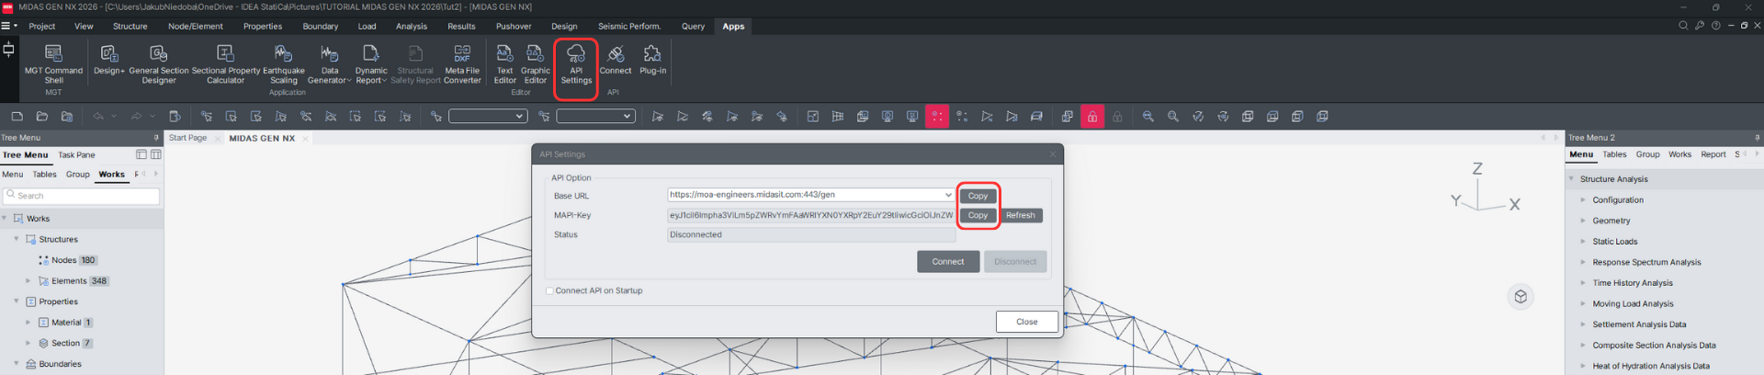Open General Section Designer
Screen dimensions: 1764x375
[158, 63]
